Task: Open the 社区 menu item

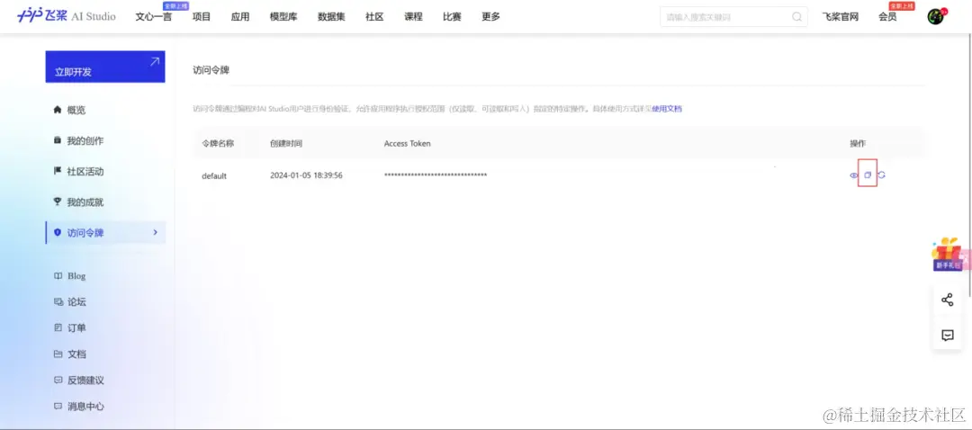Action: coord(374,17)
